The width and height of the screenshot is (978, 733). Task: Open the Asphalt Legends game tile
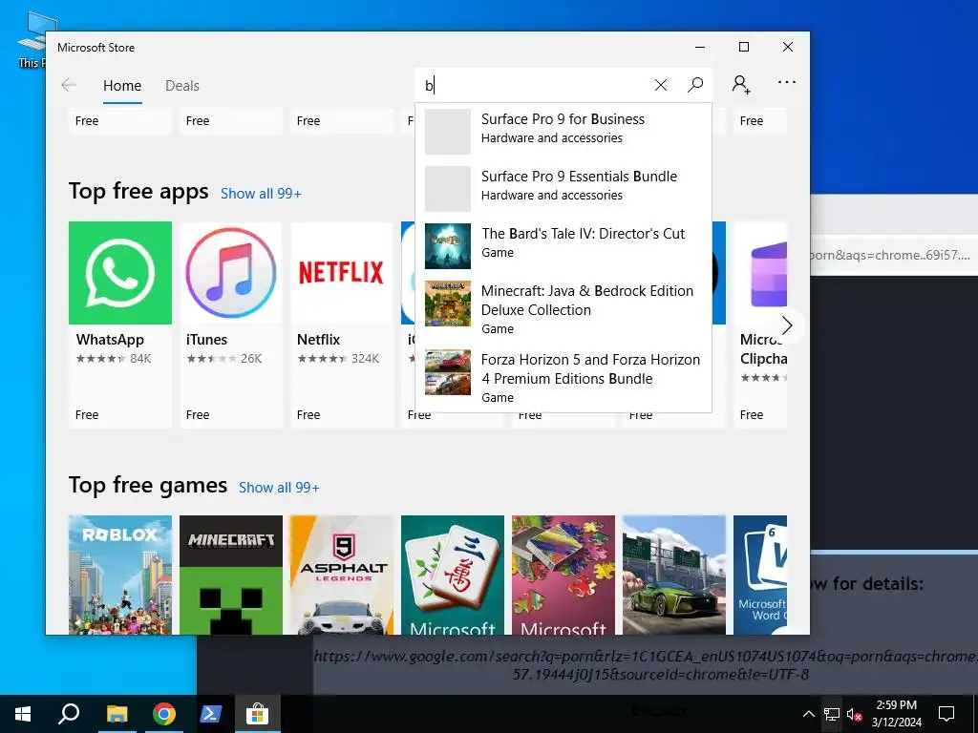click(342, 575)
